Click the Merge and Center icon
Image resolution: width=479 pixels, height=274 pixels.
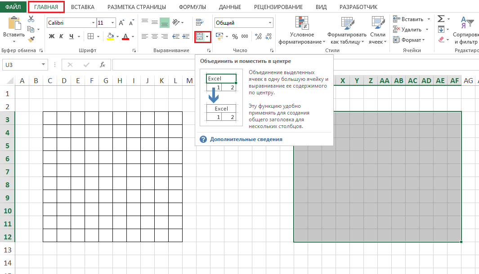click(x=200, y=36)
